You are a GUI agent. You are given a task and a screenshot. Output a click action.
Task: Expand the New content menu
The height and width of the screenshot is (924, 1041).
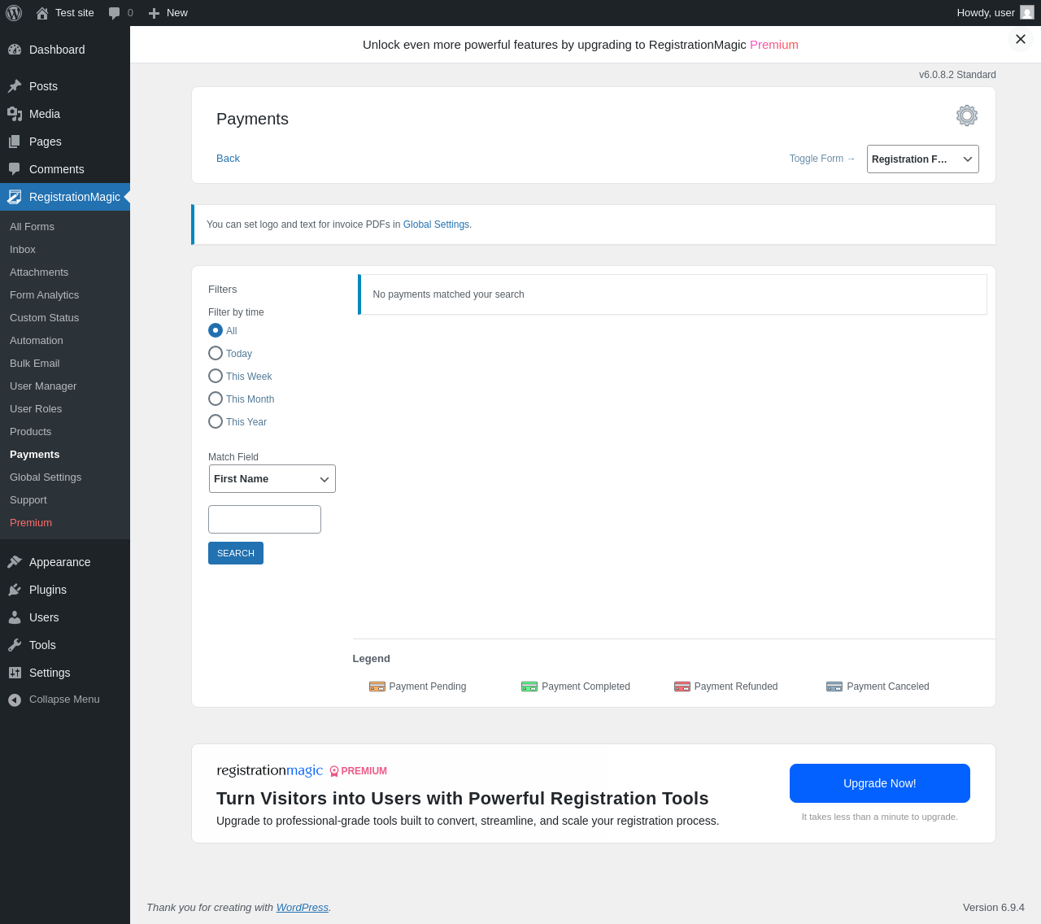[168, 13]
